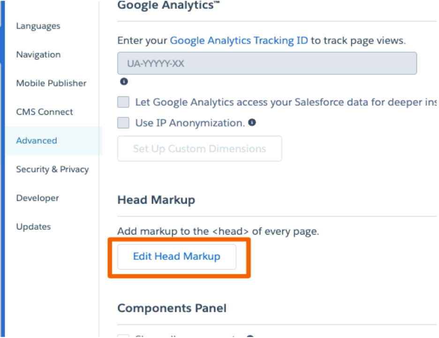The image size is (439, 338).
Task: Toggle the Use IP Anonymization checkbox
Action: [x=123, y=123]
